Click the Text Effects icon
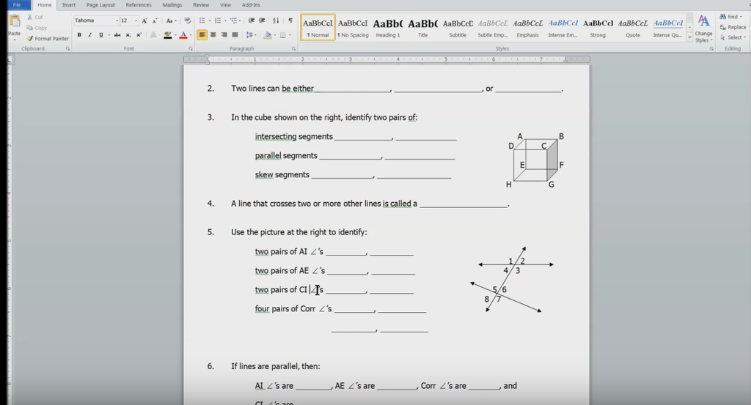The image size is (751, 405). (153, 35)
